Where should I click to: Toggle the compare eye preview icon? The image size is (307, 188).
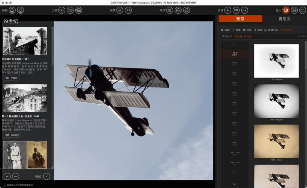[62, 10]
